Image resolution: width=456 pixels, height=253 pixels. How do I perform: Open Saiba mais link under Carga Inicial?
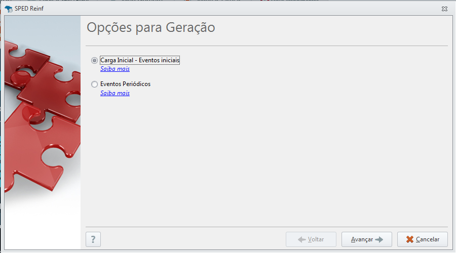click(x=115, y=69)
